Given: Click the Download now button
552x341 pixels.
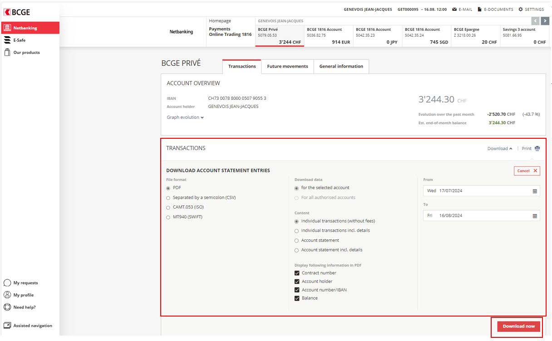Looking at the screenshot, I should point(518,326).
